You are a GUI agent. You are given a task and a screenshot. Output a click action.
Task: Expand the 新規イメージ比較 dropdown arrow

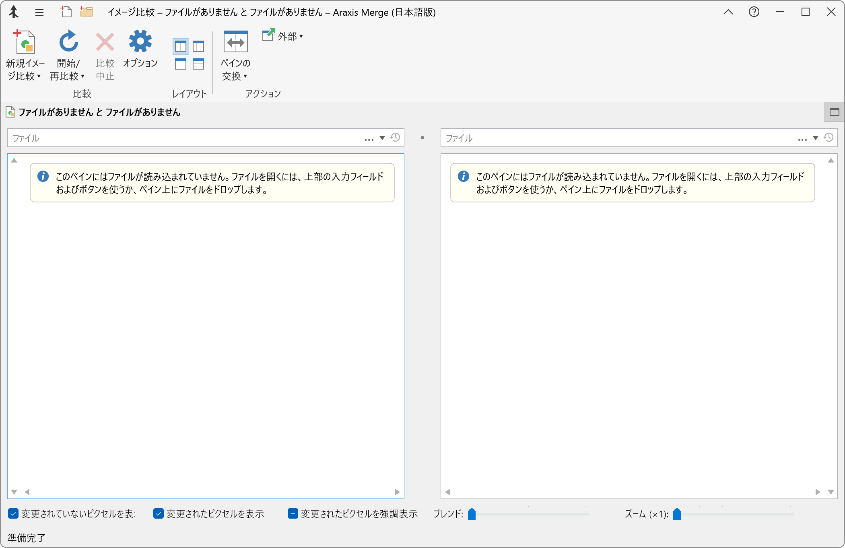(39, 76)
